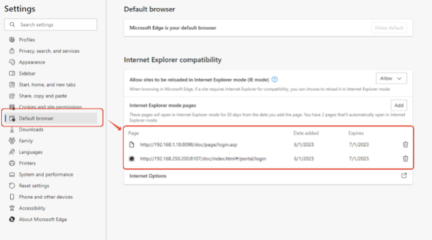Select System and performance settings
This screenshot has height=240, width=432.
(46, 175)
